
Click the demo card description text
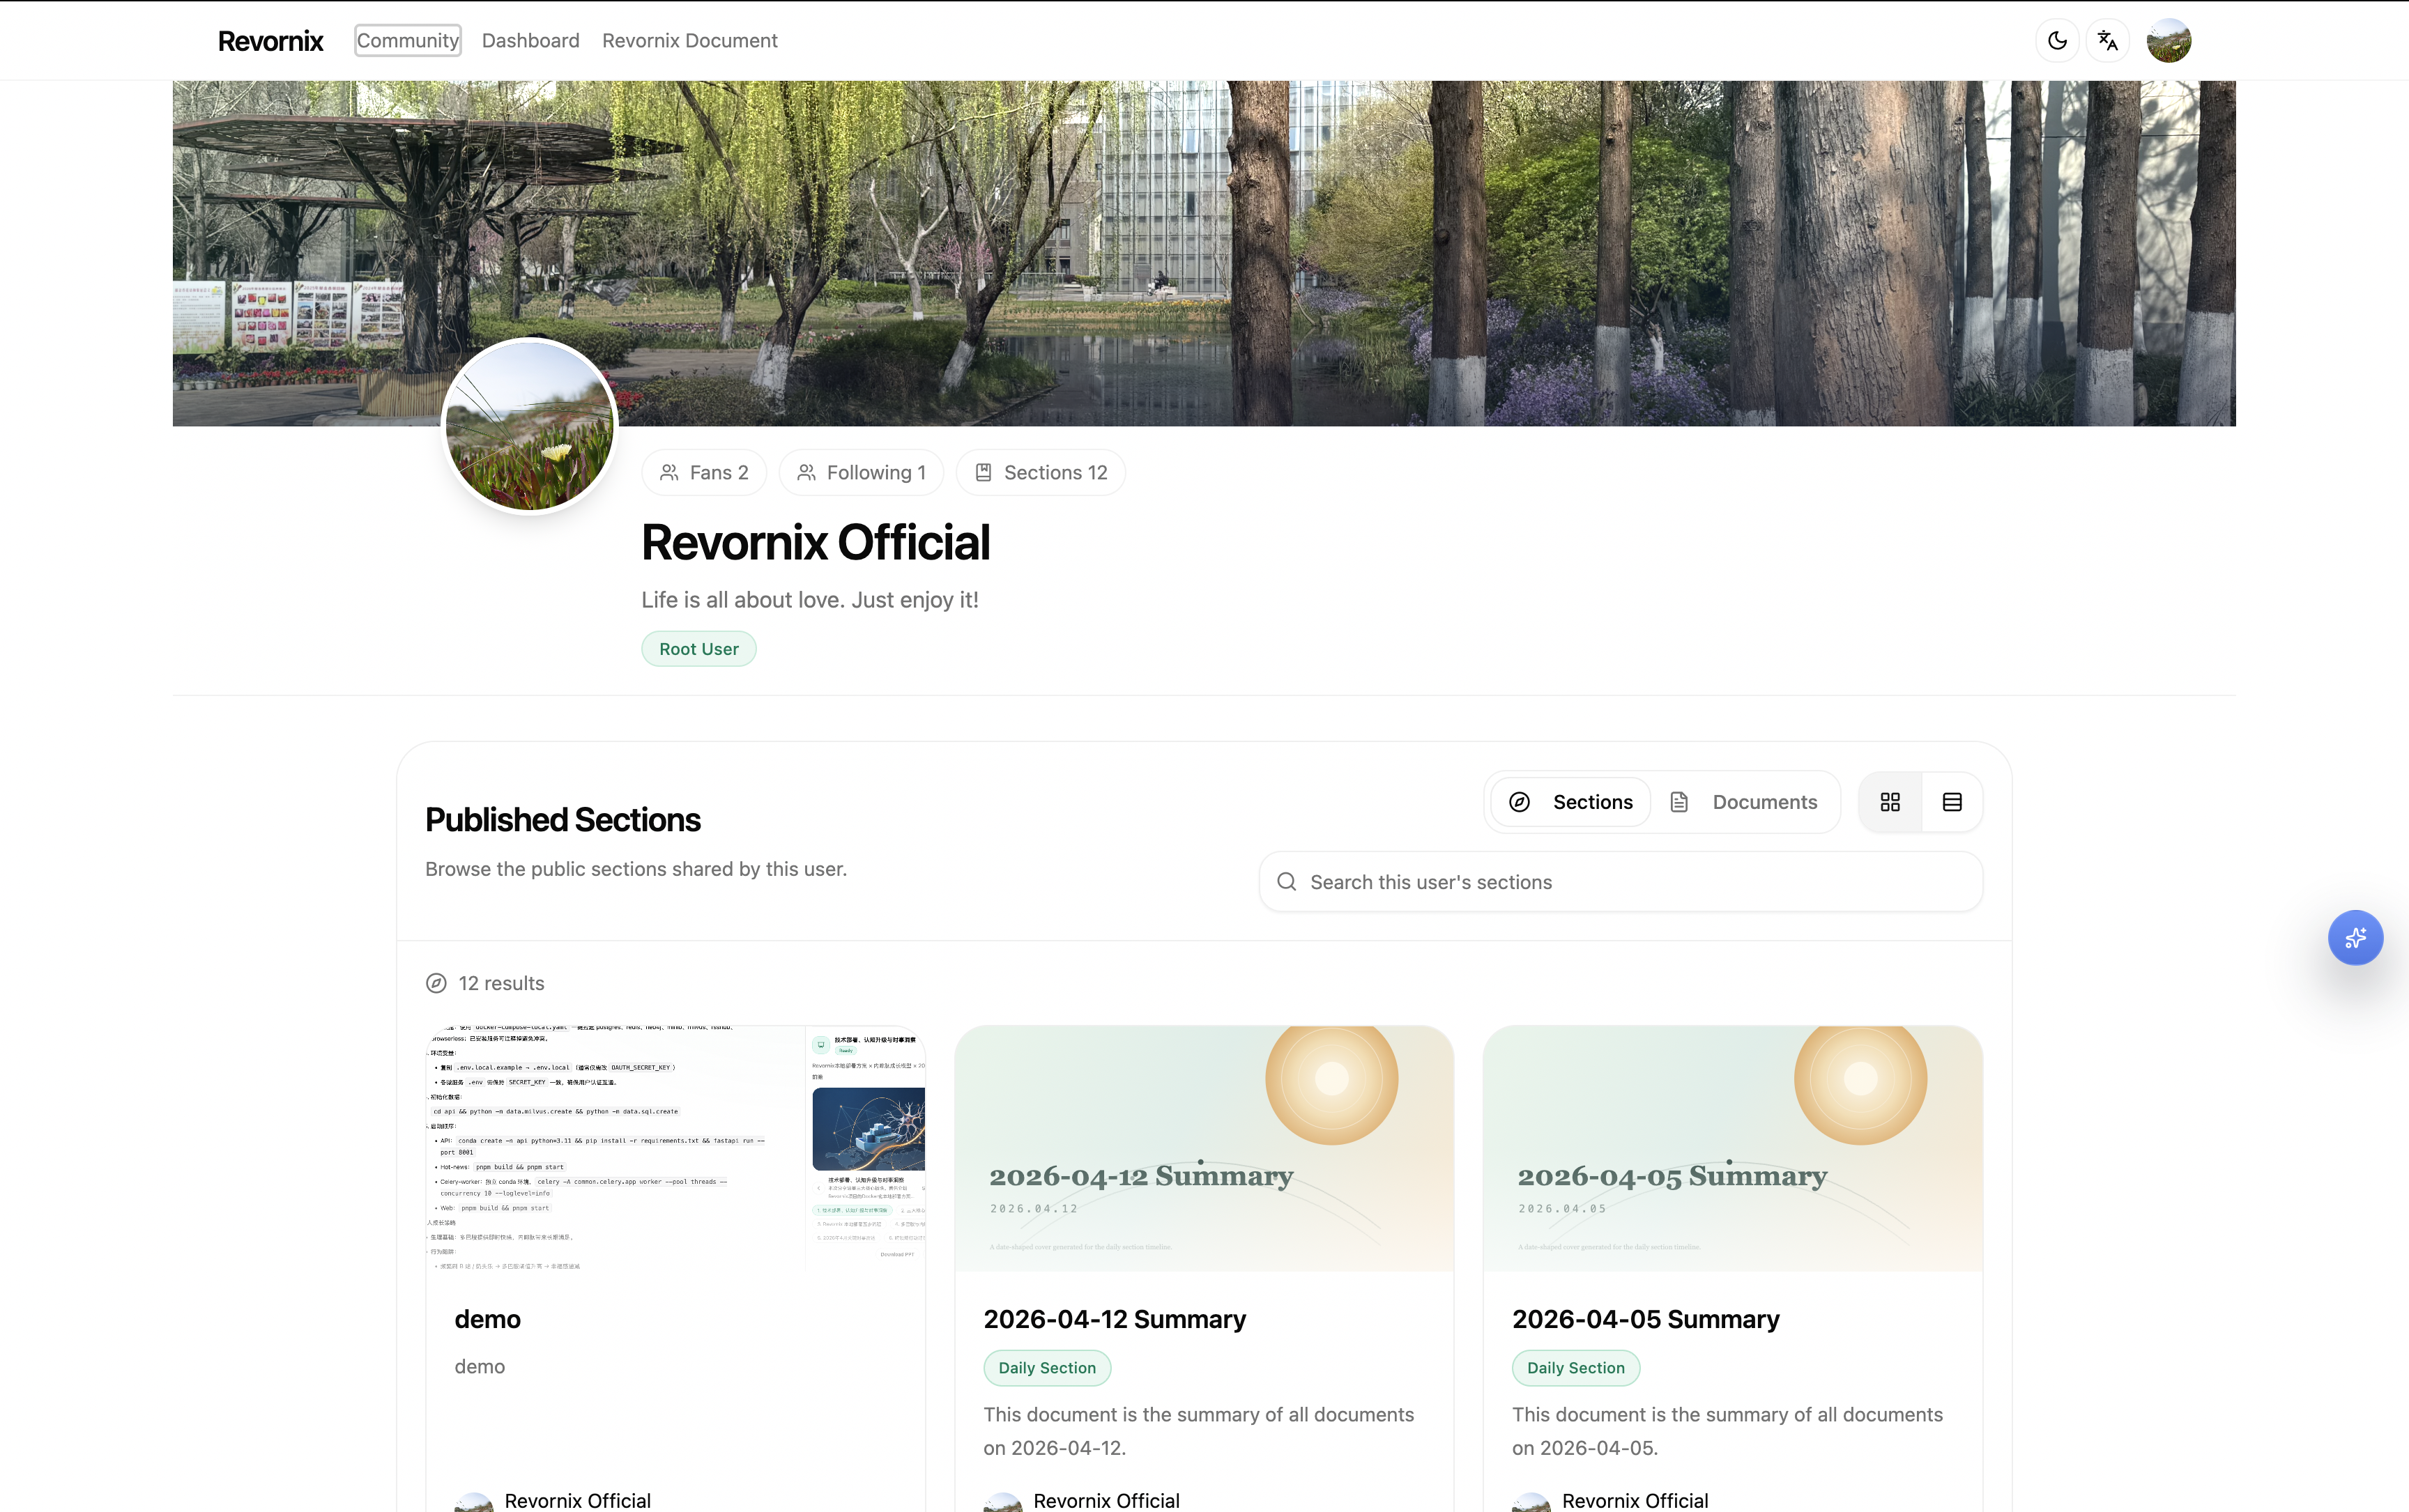click(x=479, y=1366)
